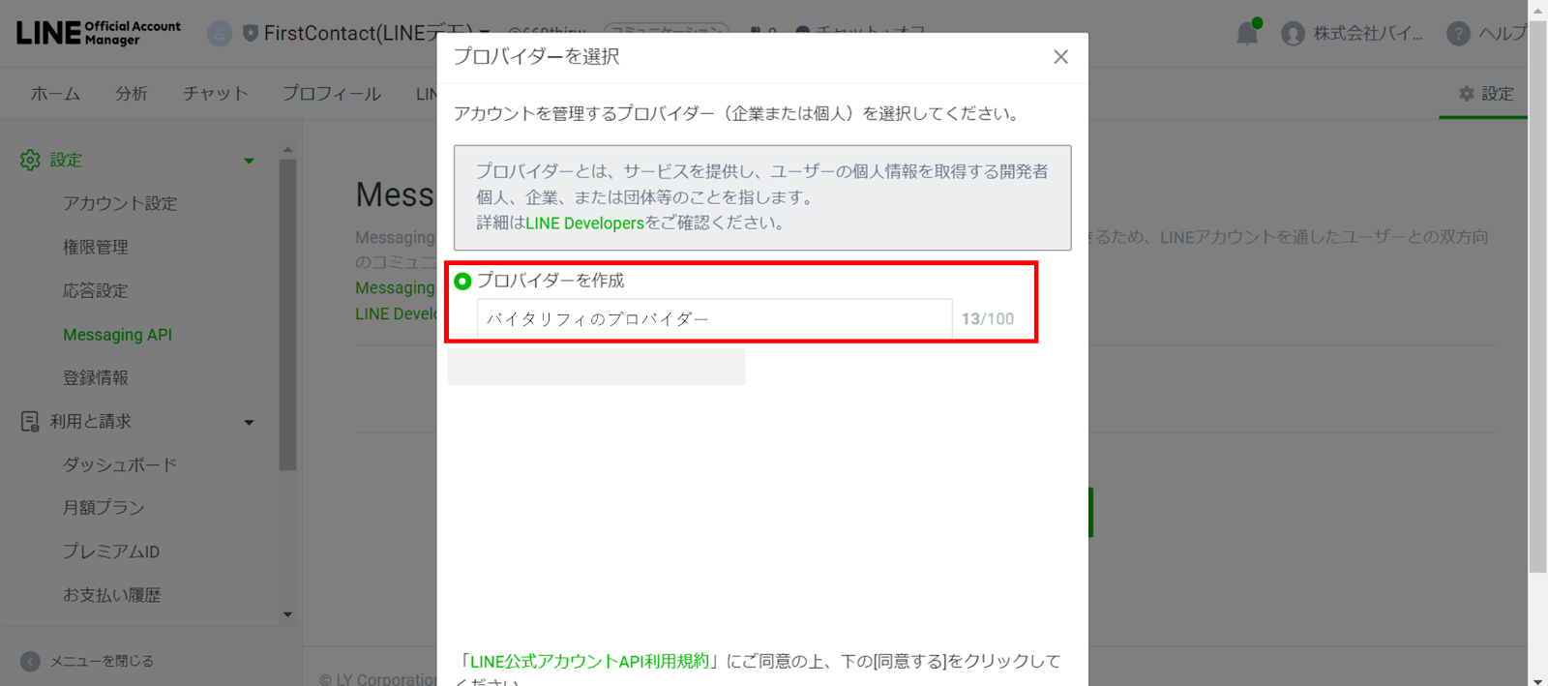This screenshot has width=1548, height=686.
Task: Close the provider selection dialog
Action: coord(1060,57)
